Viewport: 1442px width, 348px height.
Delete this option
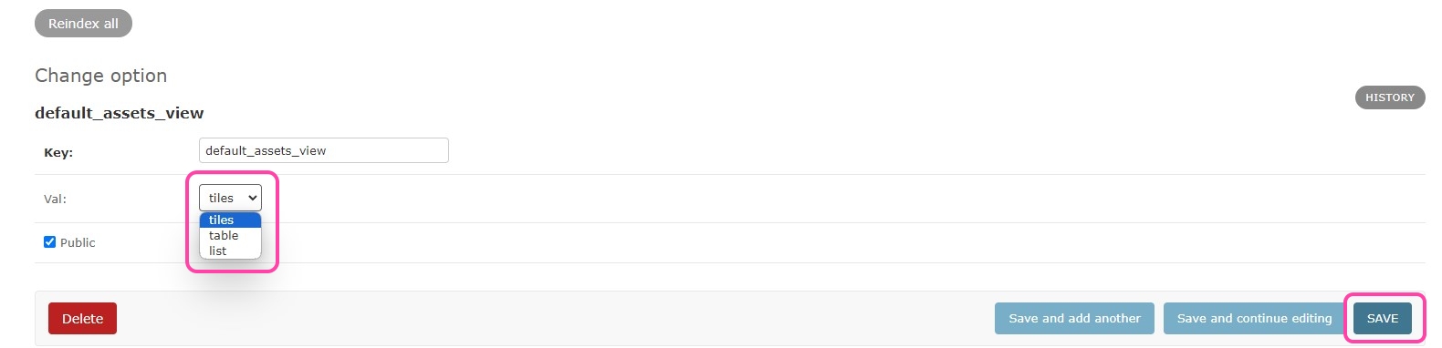pyautogui.click(x=82, y=319)
